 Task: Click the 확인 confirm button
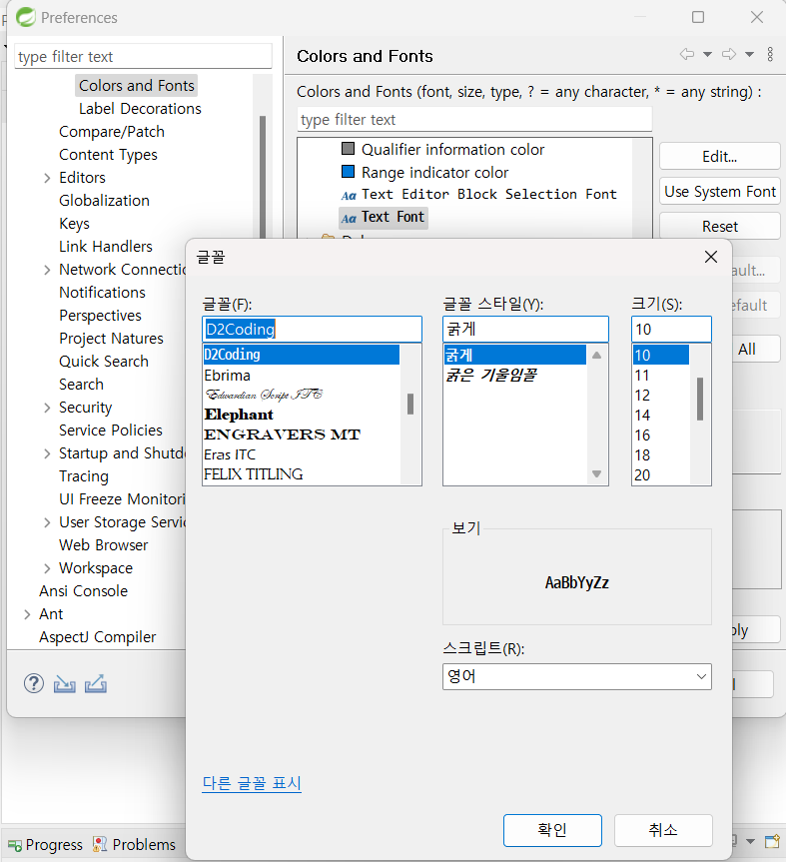tap(552, 830)
